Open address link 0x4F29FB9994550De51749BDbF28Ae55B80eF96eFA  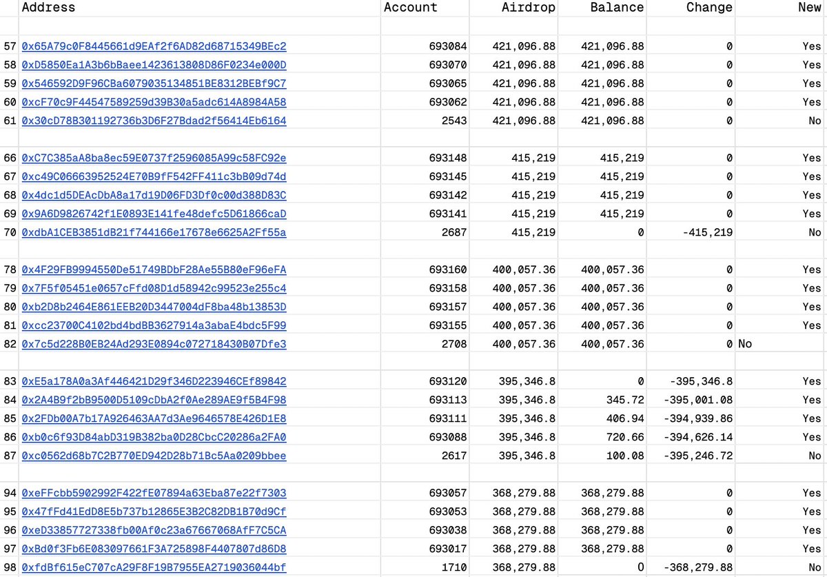154,270
